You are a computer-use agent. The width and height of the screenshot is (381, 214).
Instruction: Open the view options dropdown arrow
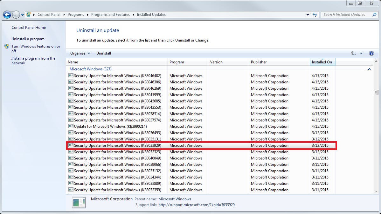coord(361,53)
